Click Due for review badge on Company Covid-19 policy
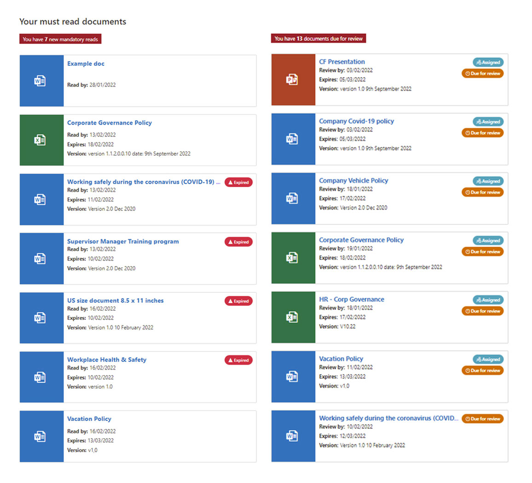The image size is (532, 483). 482,133
